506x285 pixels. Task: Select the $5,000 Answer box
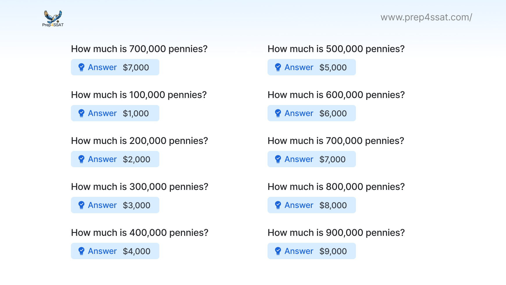[x=311, y=67]
